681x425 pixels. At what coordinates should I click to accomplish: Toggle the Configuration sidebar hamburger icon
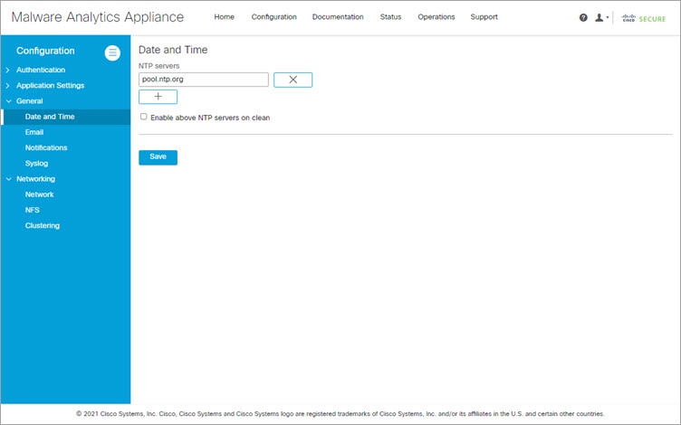pyautogui.click(x=112, y=53)
